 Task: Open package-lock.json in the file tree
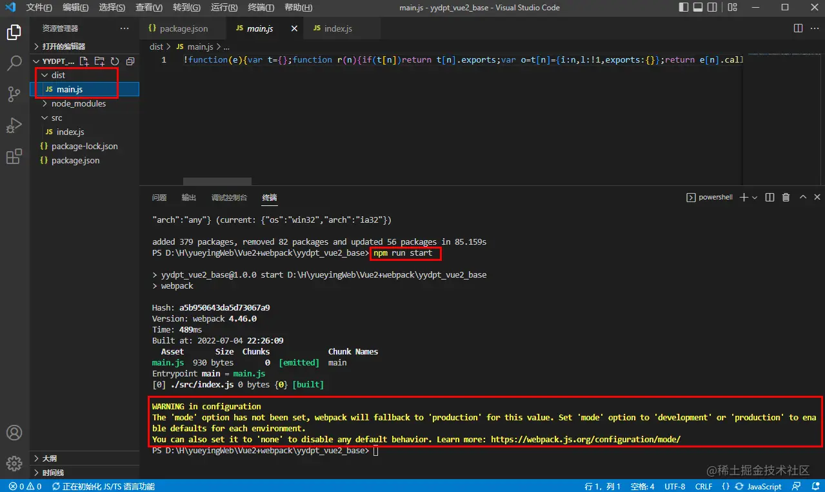pyautogui.click(x=84, y=146)
